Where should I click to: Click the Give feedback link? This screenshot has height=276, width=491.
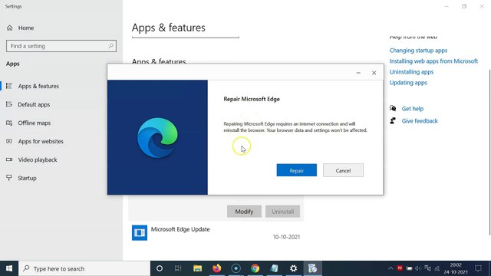pos(420,121)
